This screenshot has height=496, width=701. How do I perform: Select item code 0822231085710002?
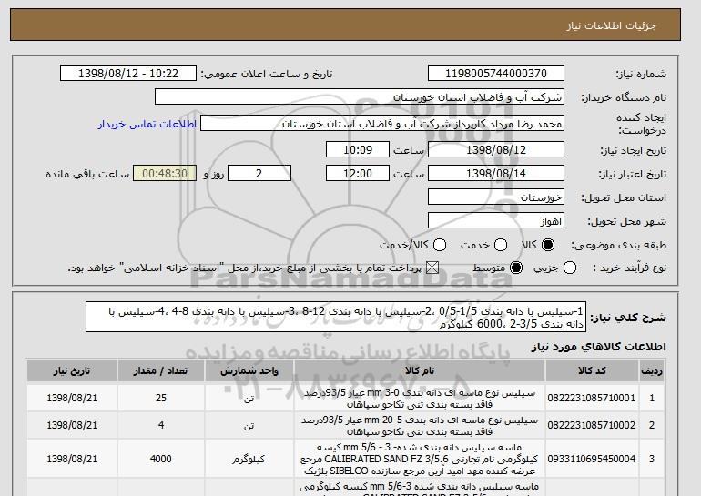(592, 425)
